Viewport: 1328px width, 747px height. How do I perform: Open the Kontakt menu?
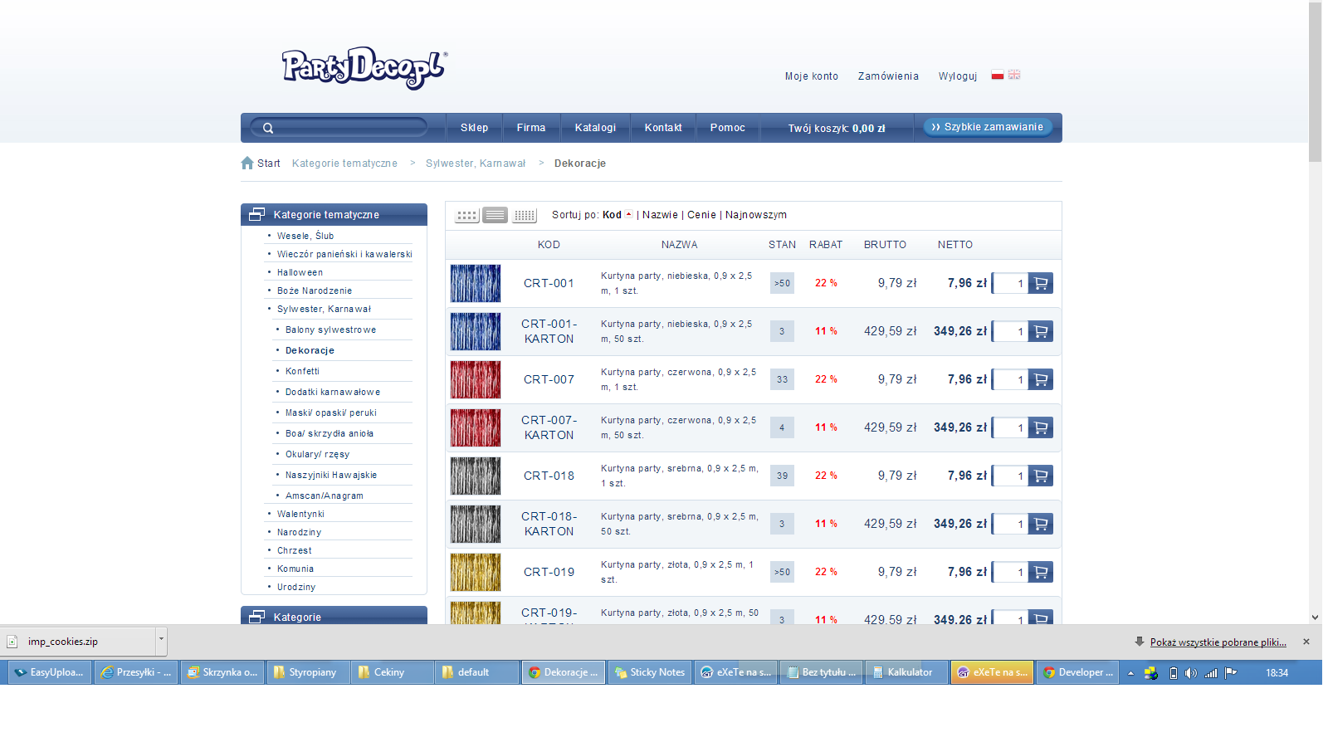click(663, 128)
